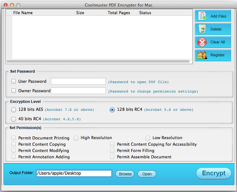237x192 pixels.
Task: Minimize the window with yellow button
Action: (12, 5)
